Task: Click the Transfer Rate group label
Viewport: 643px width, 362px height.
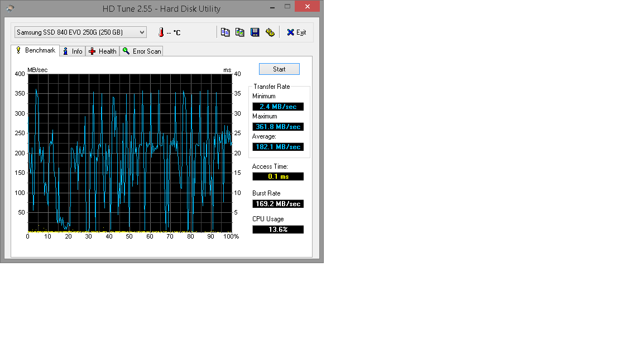Action: (271, 87)
